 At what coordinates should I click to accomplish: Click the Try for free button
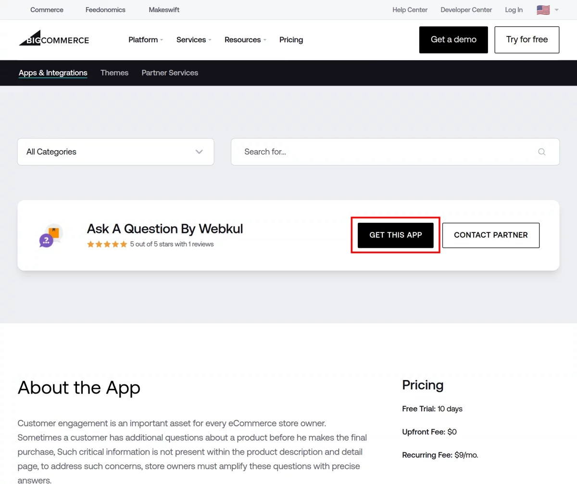pyautogui.click(x=527, y=40)
